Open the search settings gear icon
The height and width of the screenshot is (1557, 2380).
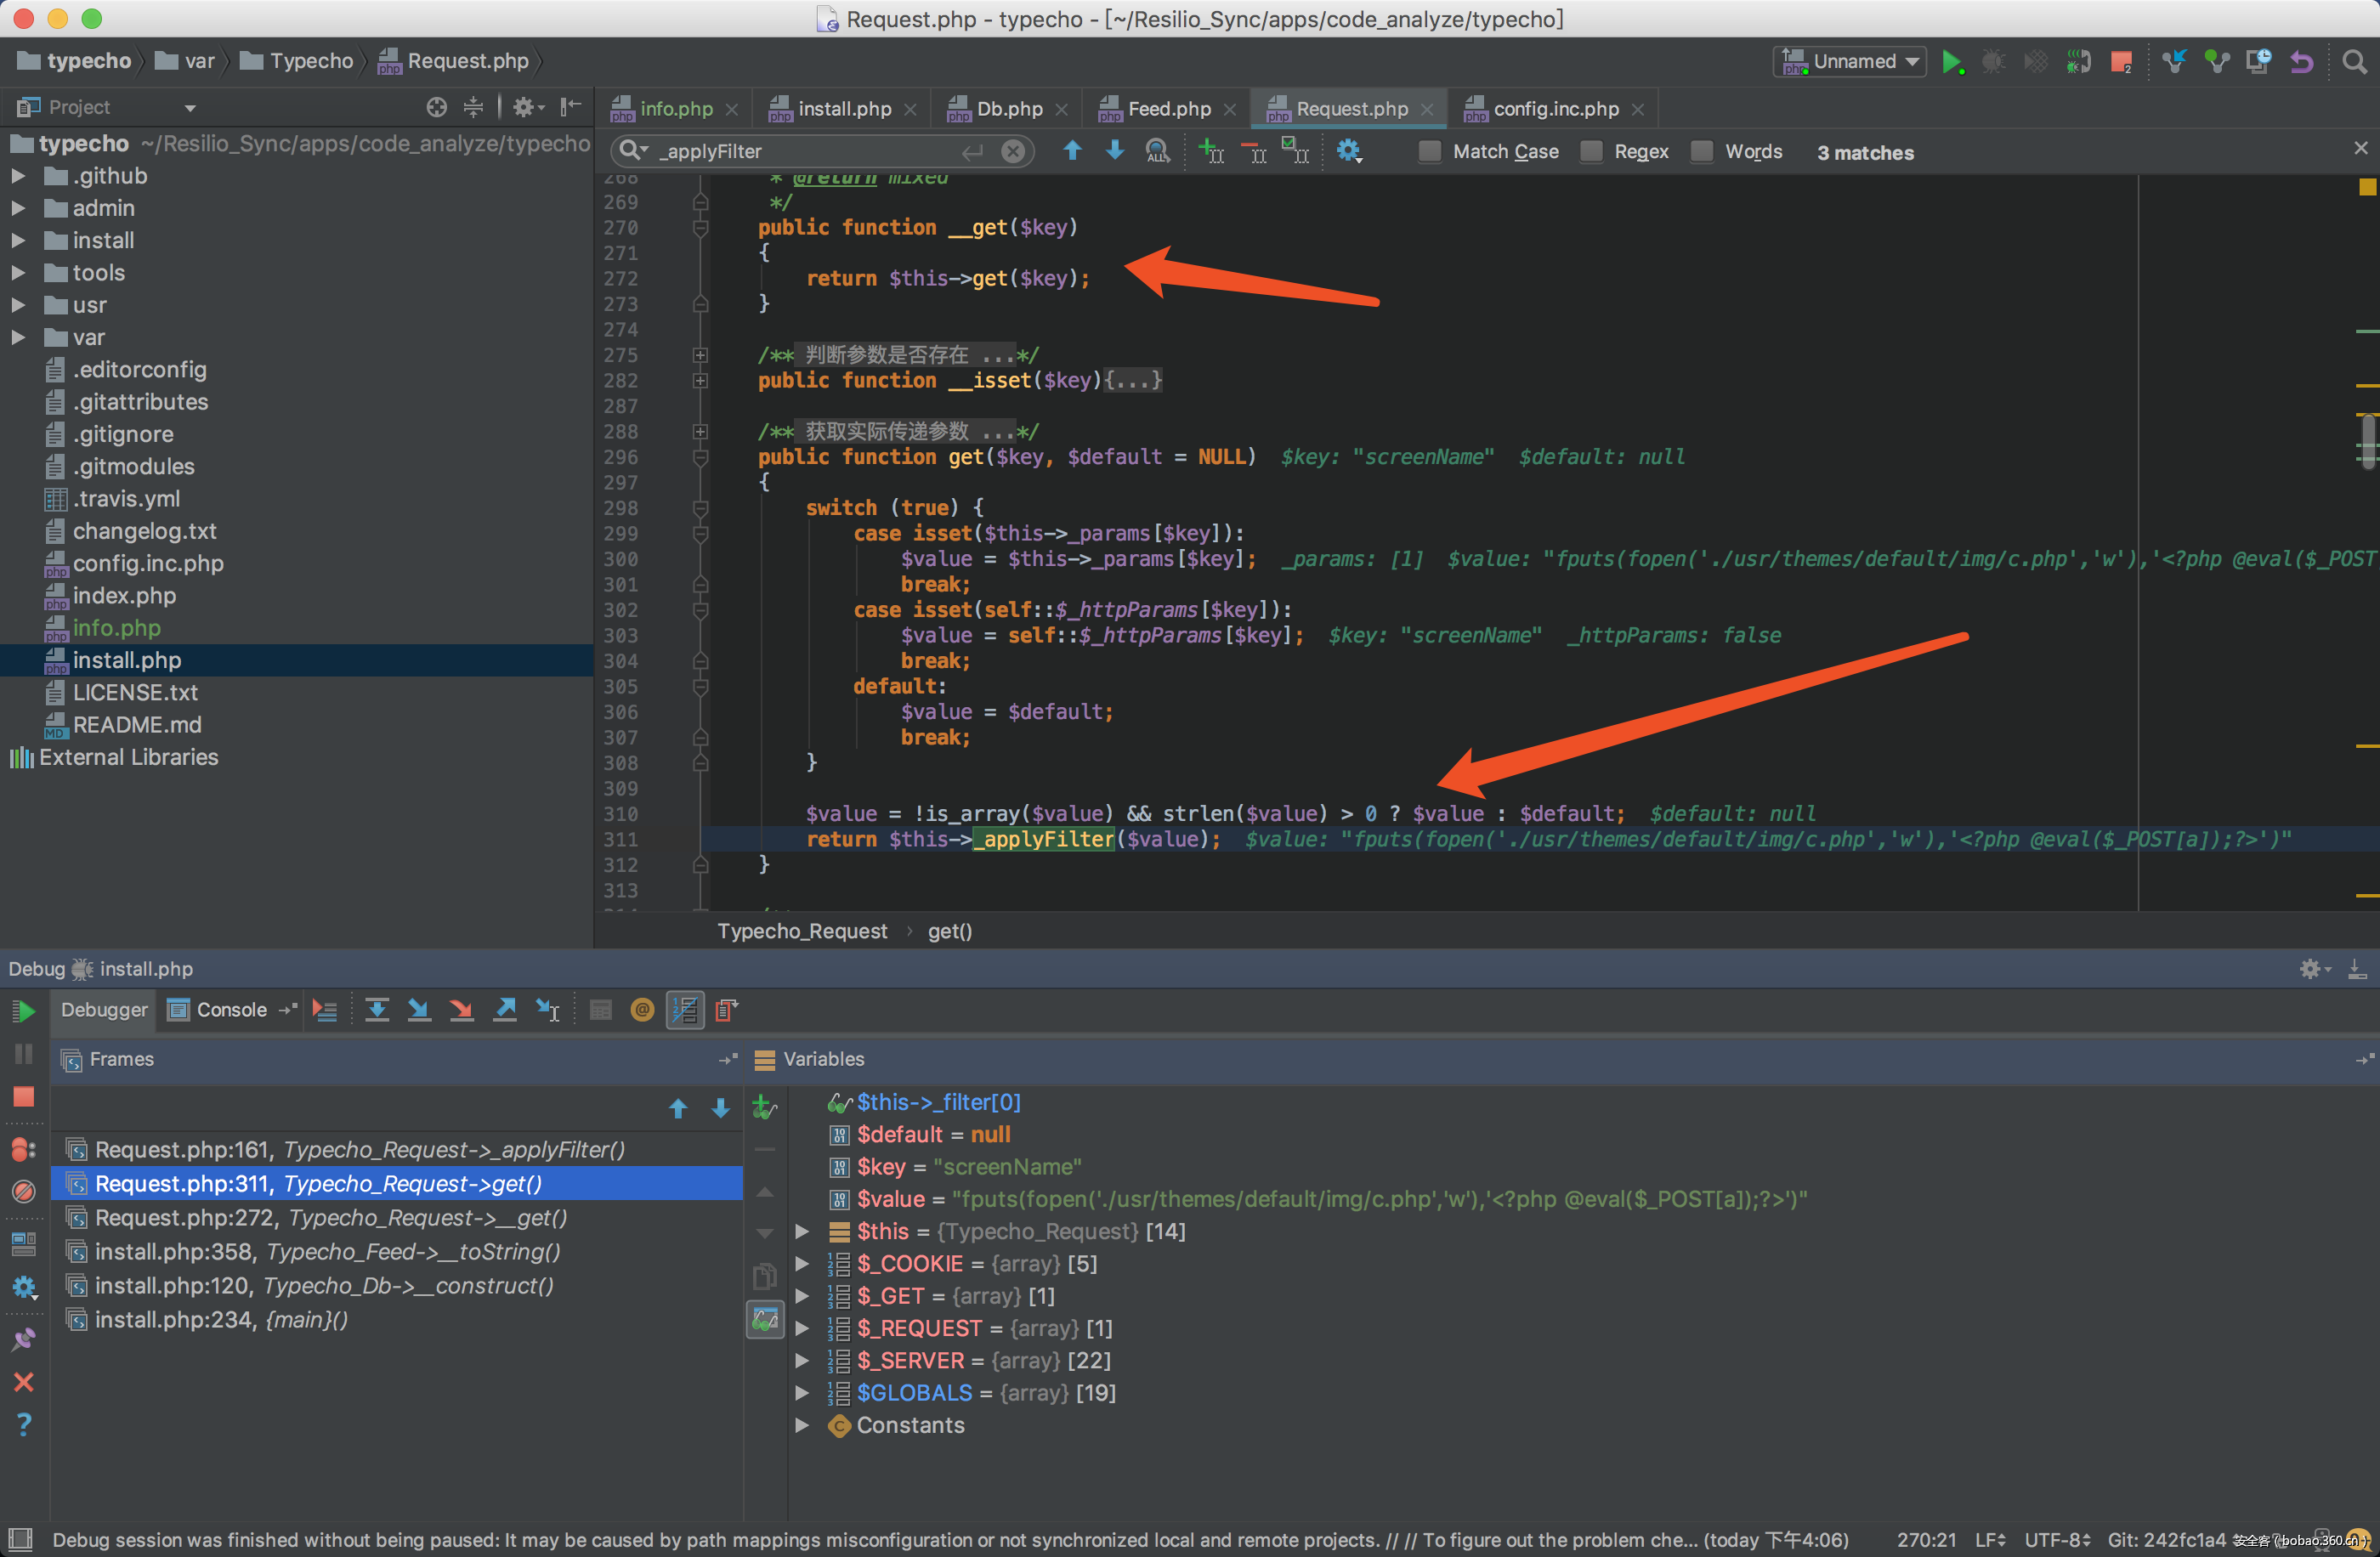pyautogui.click(x=1348, y=152)
